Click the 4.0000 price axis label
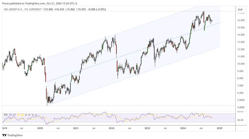Image resolution: width=249 pixels, height=139 pixels. click(241, 107)
